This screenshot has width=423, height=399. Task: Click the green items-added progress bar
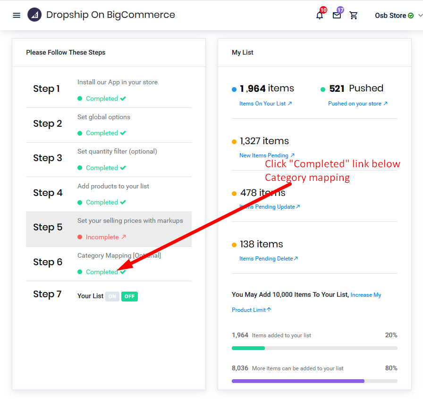(248, 348)
